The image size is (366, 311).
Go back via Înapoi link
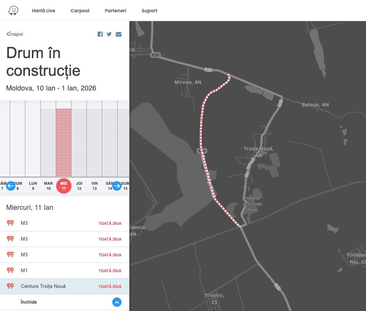click(x=15, y=34)
